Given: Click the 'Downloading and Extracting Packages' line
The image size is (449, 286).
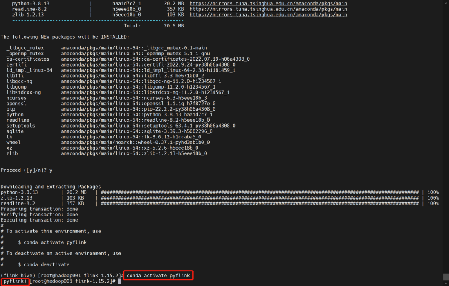Looking at the screenshot, I should (x=51, y=187).
